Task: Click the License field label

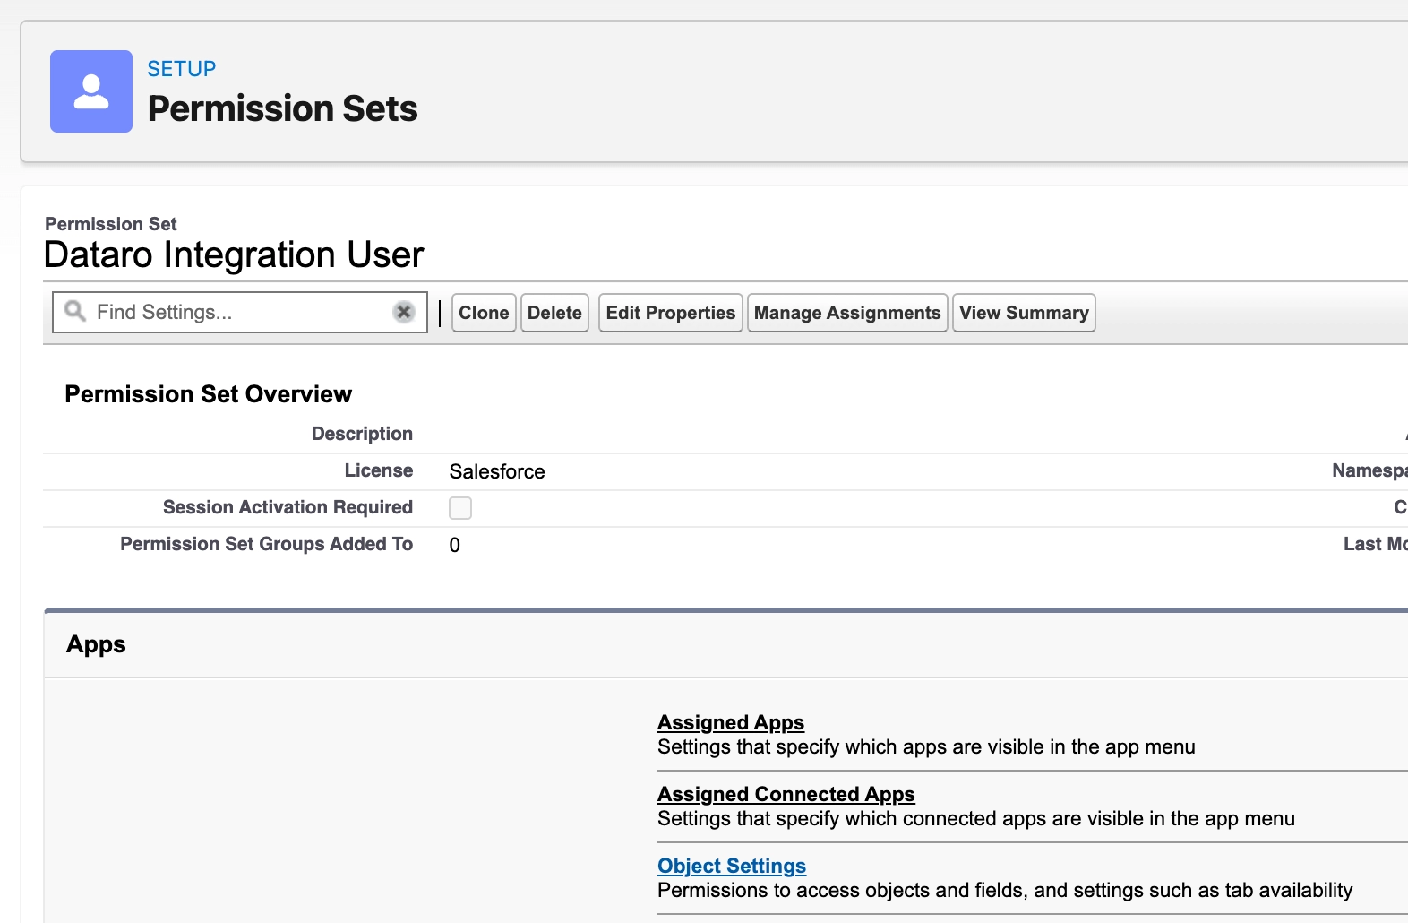Action: pyautogui.click(x=379, y=470)
